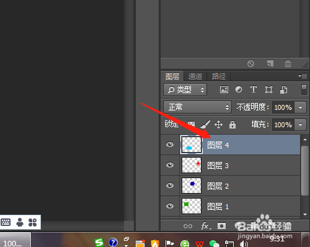Click the new item icon in the upper panel
The image size is (310, 247).
coord(270,63)
